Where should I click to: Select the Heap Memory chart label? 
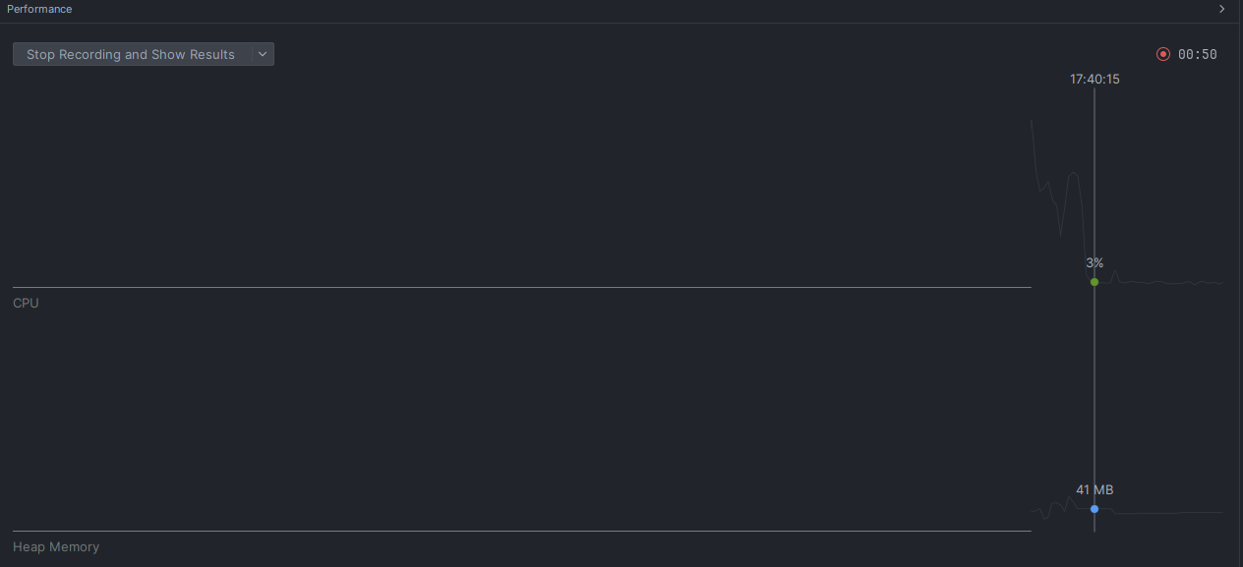[x=56, y=547]
